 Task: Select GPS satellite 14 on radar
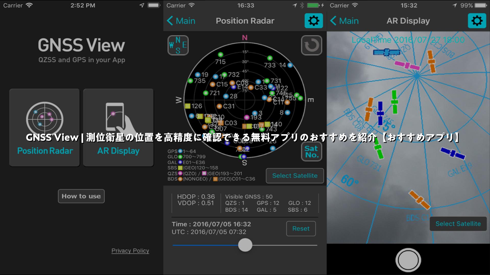pos(290,65)
